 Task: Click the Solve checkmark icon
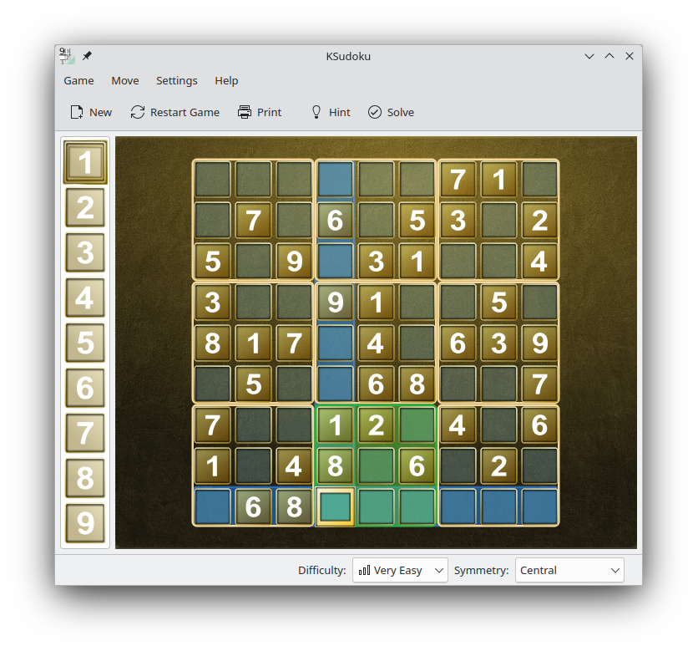375,112
